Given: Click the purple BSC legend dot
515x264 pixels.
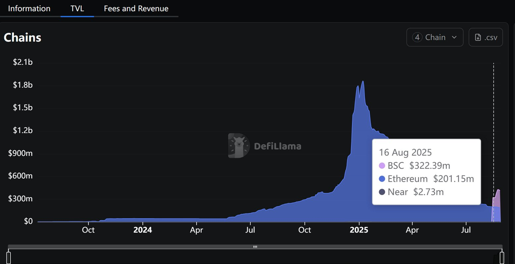Looking at the screenshot, I should click(x=382, y=165).
